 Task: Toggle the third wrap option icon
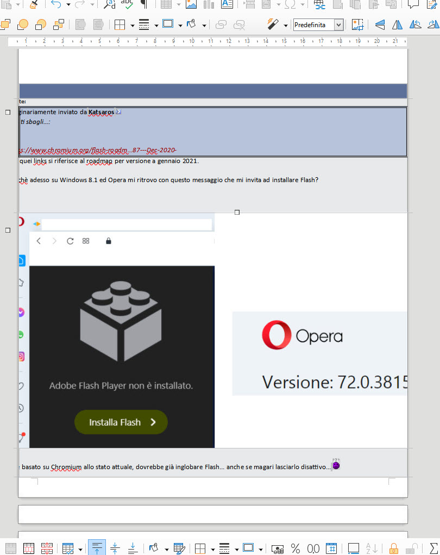(x=41, y=24)
